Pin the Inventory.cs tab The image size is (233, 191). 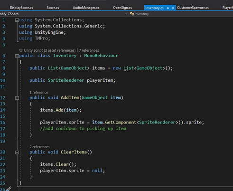(x=168, y=8)
